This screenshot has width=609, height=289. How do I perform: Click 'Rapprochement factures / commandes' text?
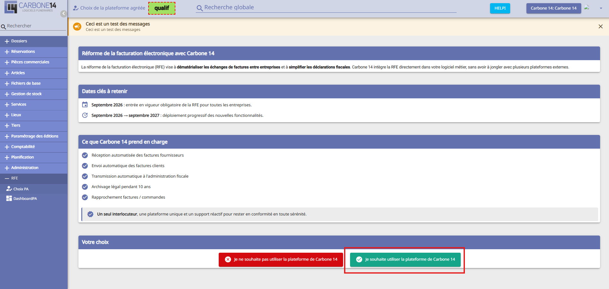click(128, 197)
